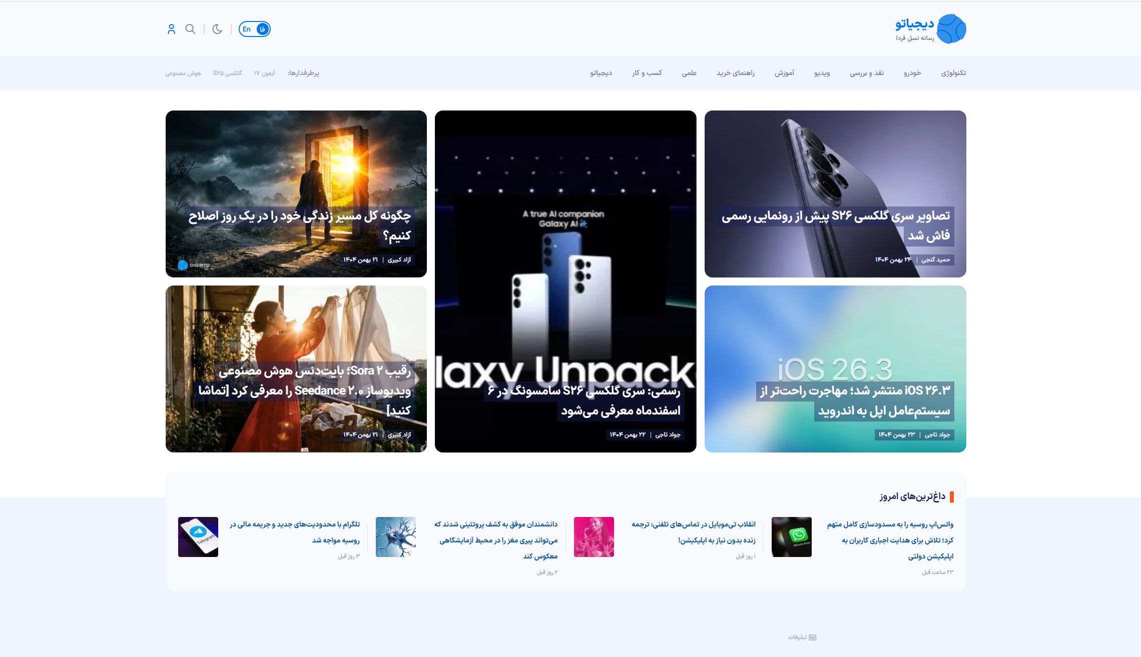Open the آموزش menu
1141x657 pixels.
tap(785, 73)
